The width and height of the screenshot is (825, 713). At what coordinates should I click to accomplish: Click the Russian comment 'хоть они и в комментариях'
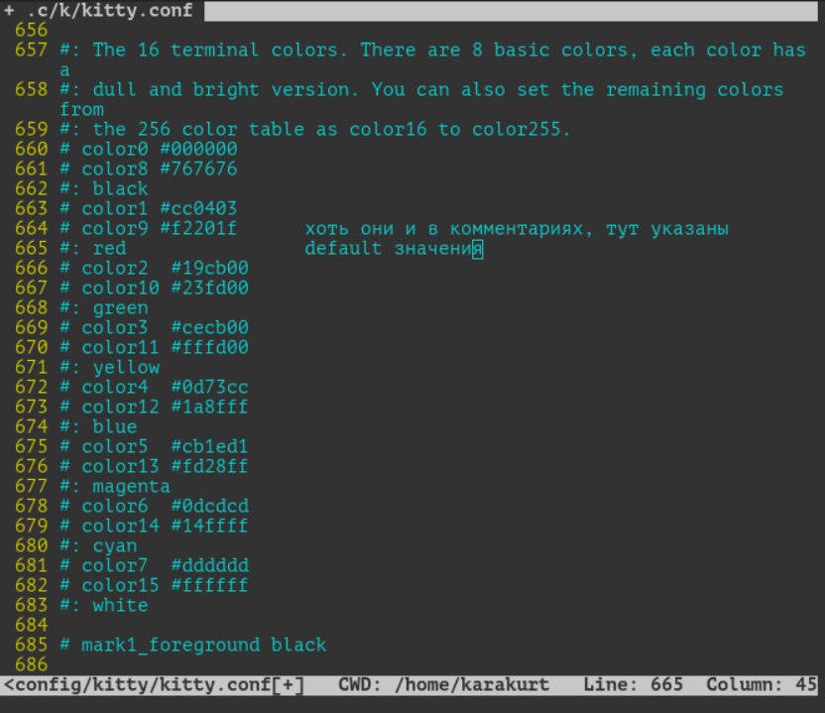(444, 228)
